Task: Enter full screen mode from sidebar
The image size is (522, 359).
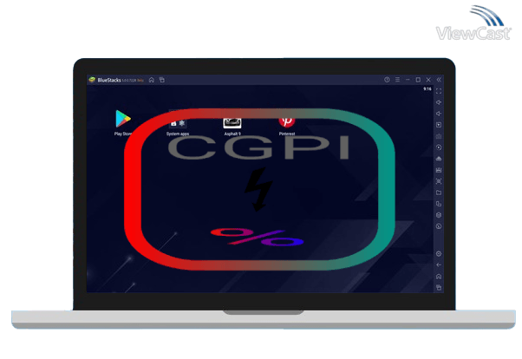Action: (x=439, y=91)
